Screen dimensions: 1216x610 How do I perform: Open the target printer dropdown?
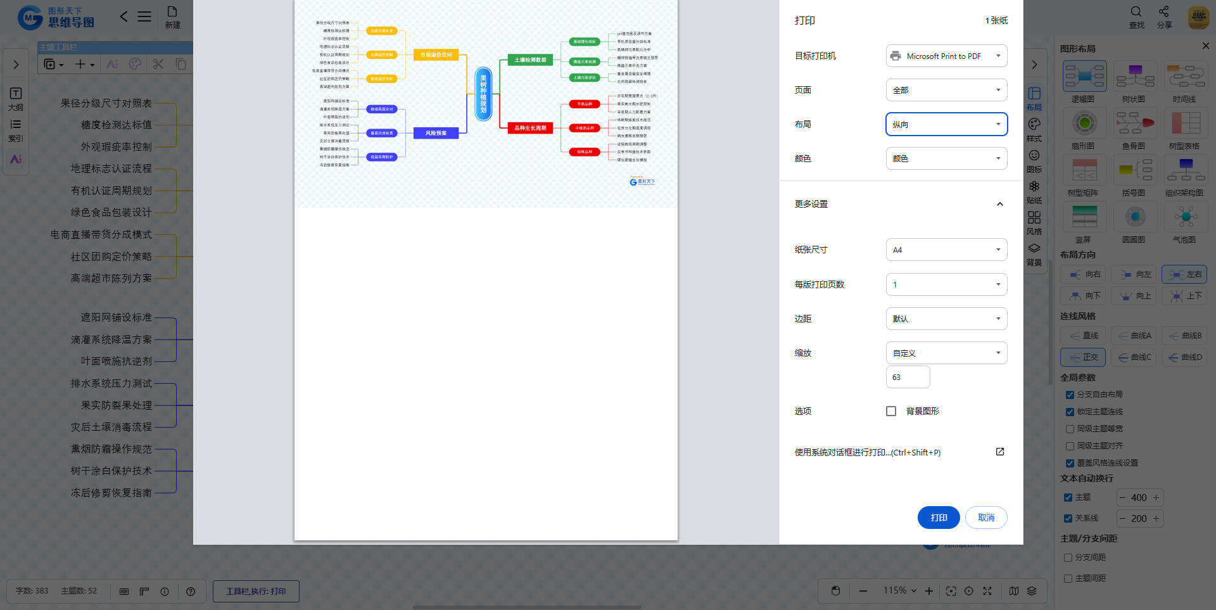click(x=946, y=56)
